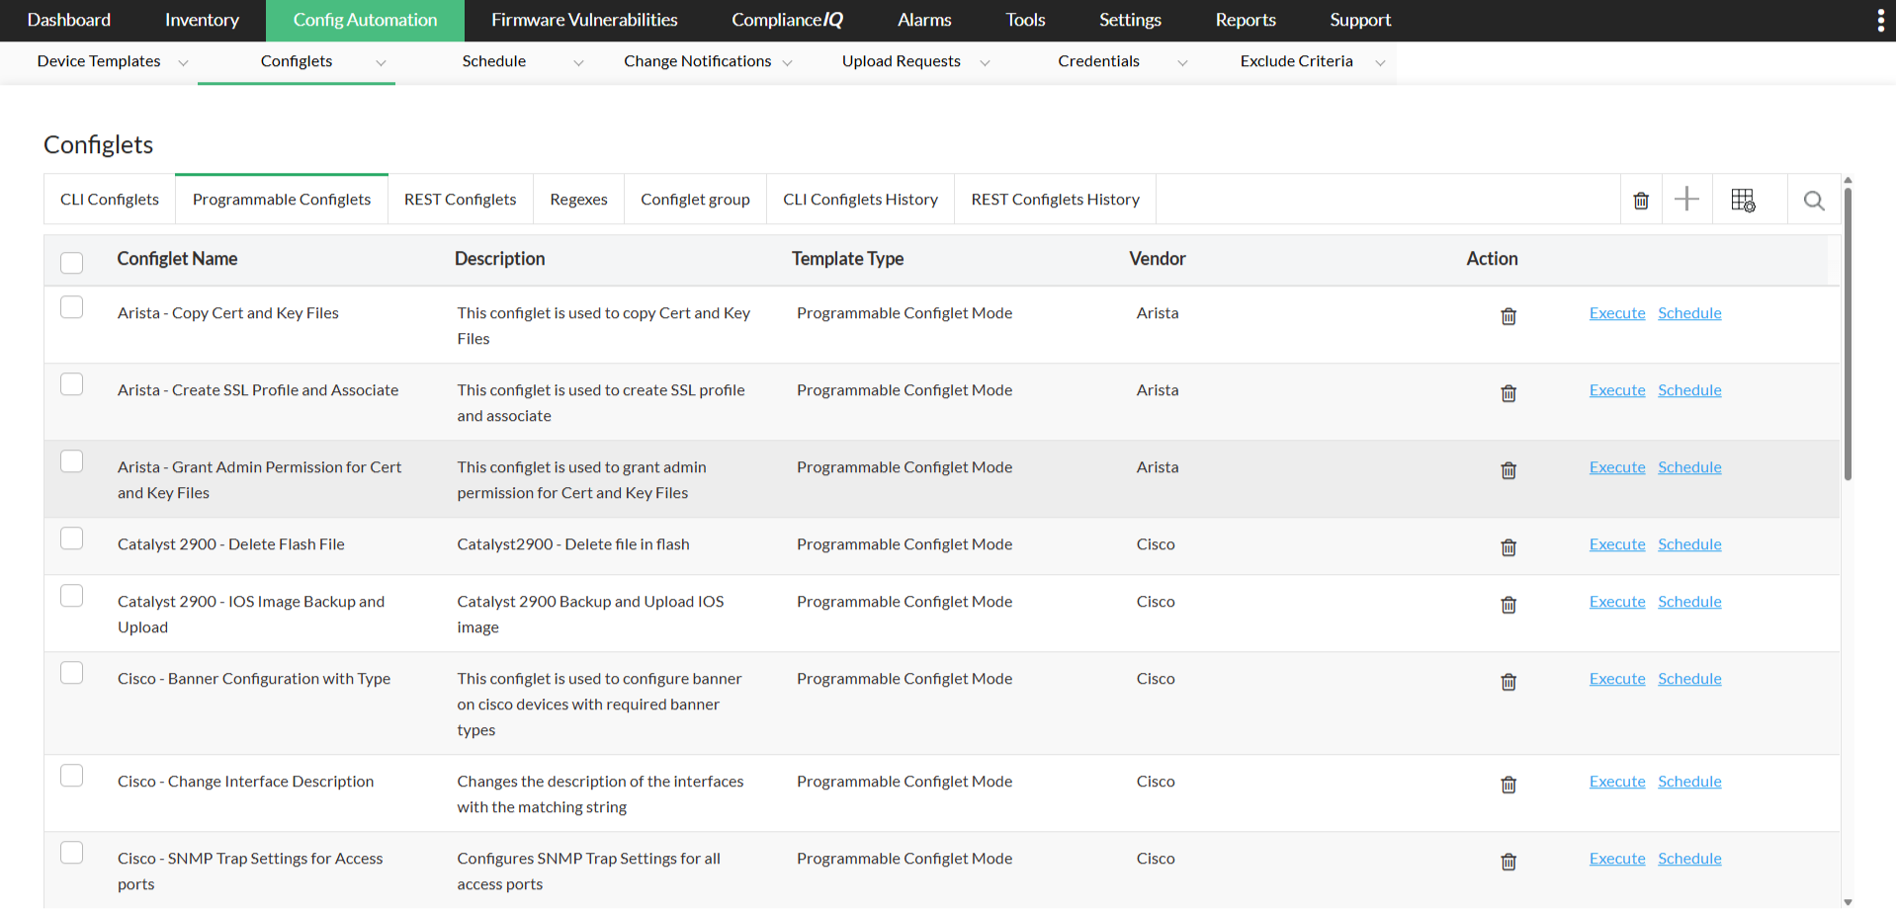The width and height of the screenshot is (1896, 914).
Task: Check Arista - Grant Admin Permission row
Action: tap(71, 461)
